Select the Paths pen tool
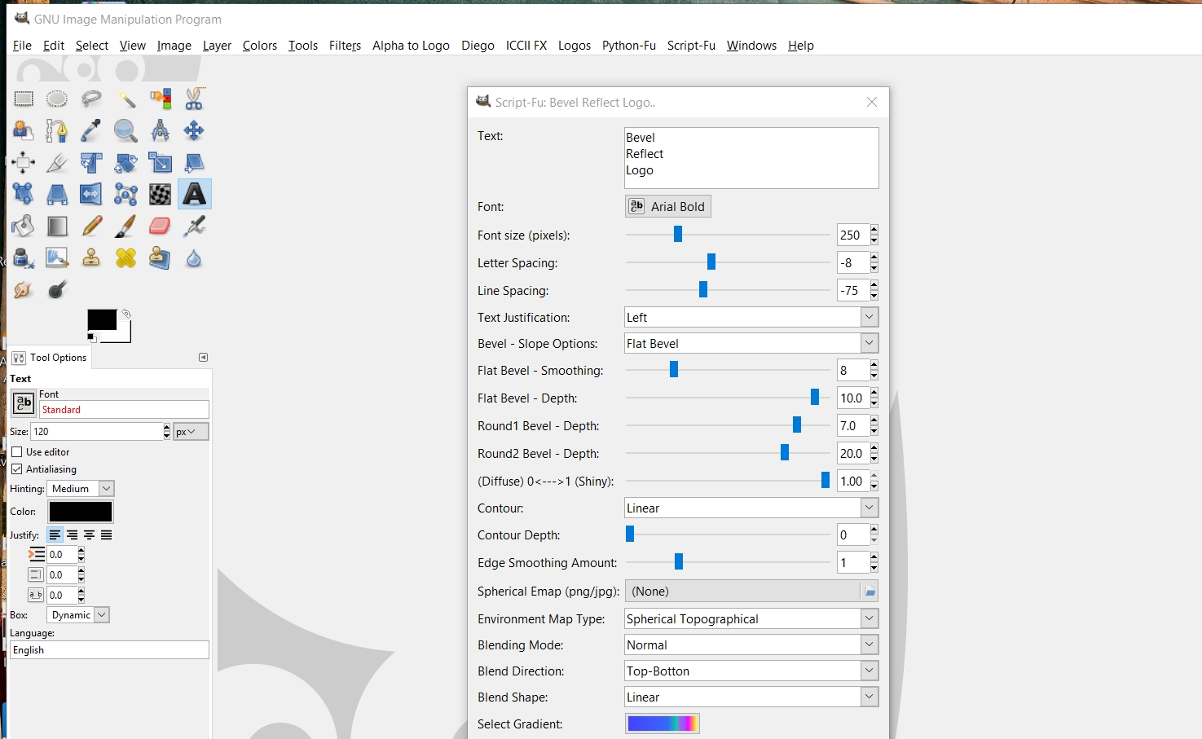1202x739 pixels. [x=57, y=130]
